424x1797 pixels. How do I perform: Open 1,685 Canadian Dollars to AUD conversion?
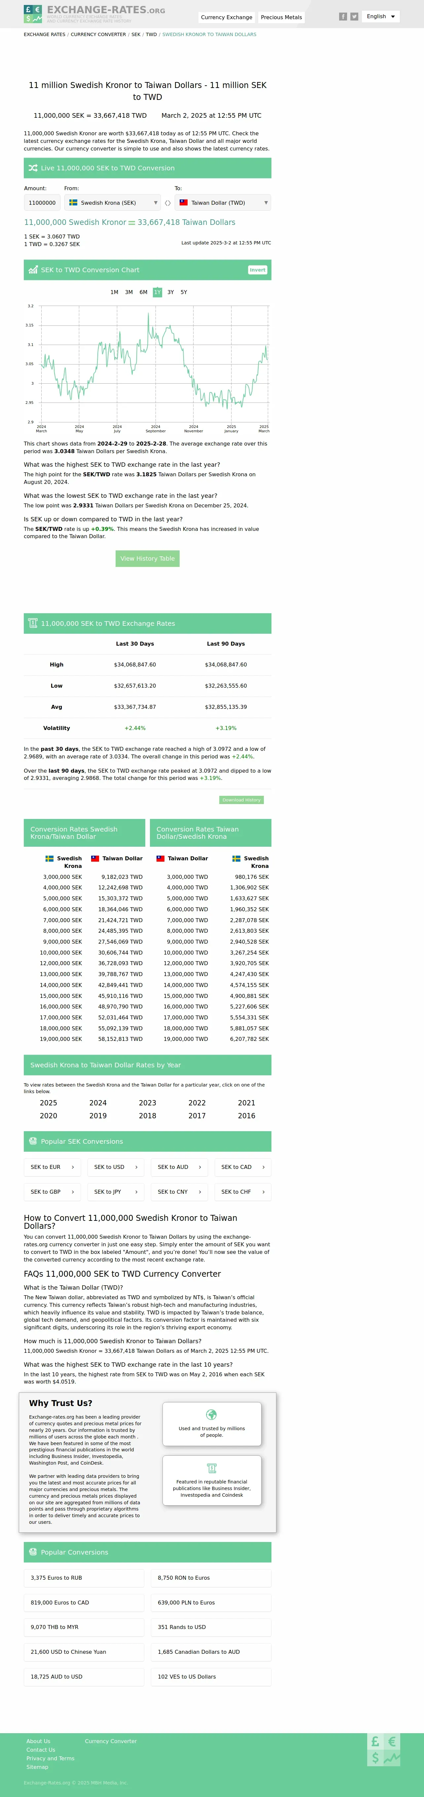211,1652
